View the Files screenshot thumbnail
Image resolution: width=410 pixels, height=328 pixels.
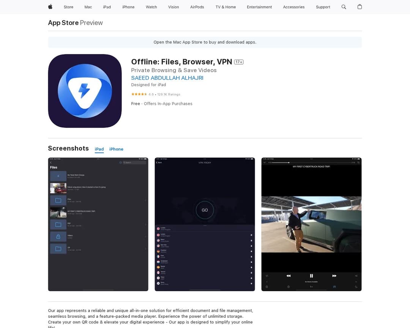coord(98,224)
